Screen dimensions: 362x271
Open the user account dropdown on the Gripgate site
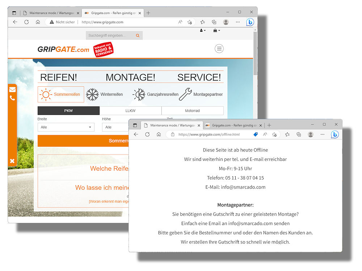click(203, 30)
